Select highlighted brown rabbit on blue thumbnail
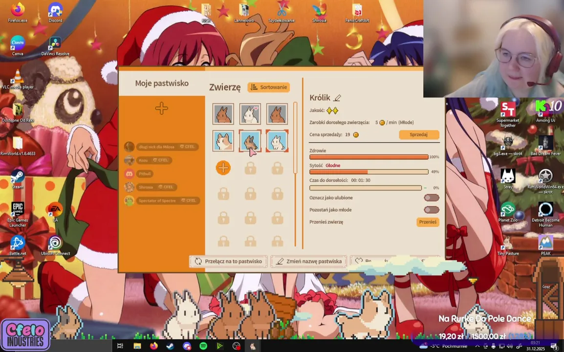Viewport: 564px width, 352px height. 250,141
